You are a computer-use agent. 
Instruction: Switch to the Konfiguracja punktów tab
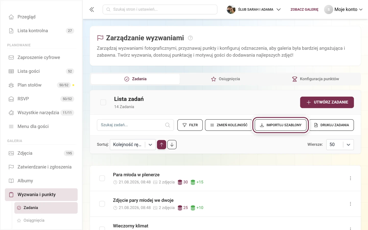point(316,79)
